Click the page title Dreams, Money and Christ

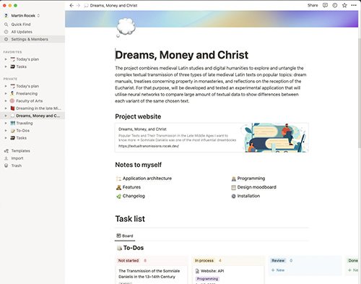click(x=182, y=55)
